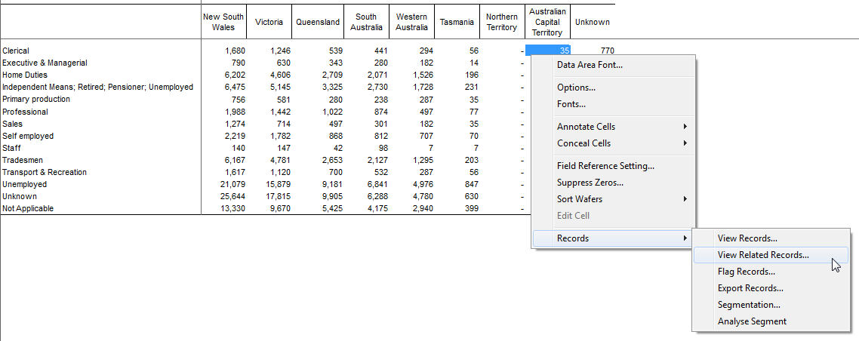This screenshot has width=859, height=341.
Task: Expand the Annotate Cells submenu
Action: tap(585, 127)
